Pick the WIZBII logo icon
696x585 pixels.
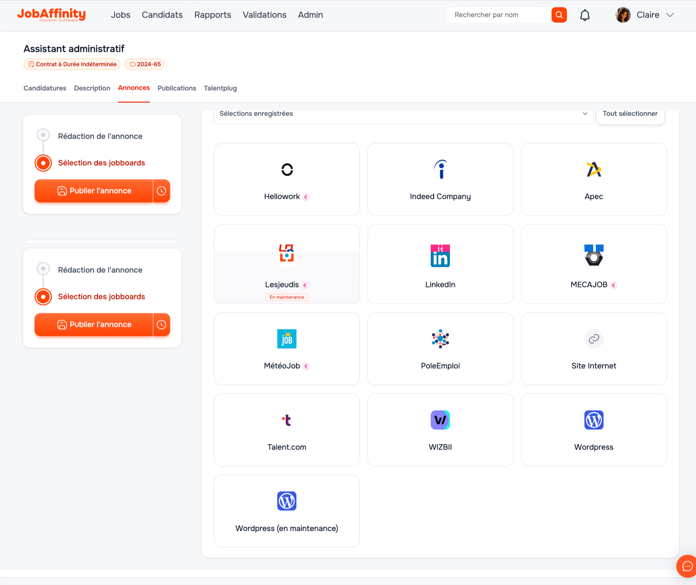(440, 420)
